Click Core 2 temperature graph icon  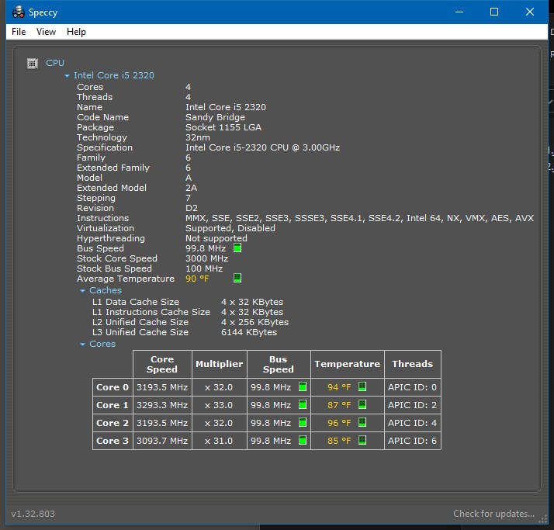pyautogui.click(x=362, y=422)
